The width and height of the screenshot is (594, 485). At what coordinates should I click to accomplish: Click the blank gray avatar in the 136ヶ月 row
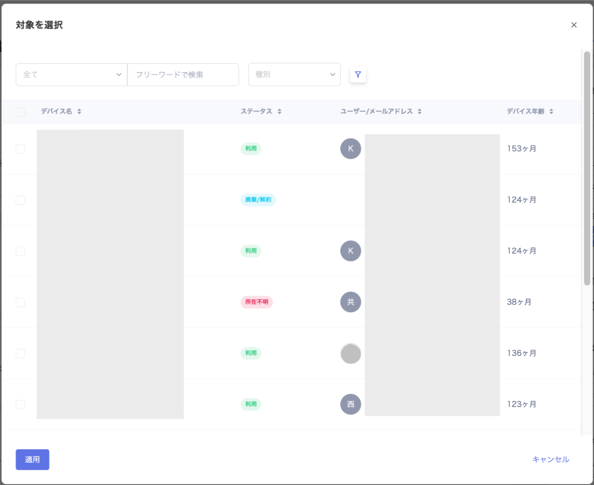(351, 353)
